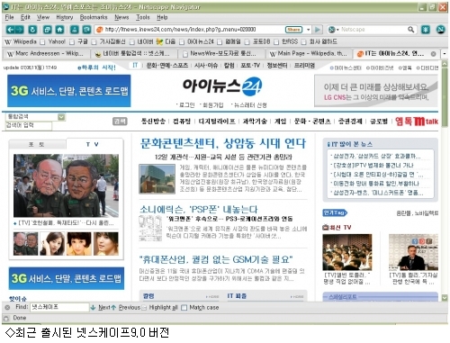Open the tab list dropdown arrow
This screenshot has width=450, height=343.
(445, 54)
